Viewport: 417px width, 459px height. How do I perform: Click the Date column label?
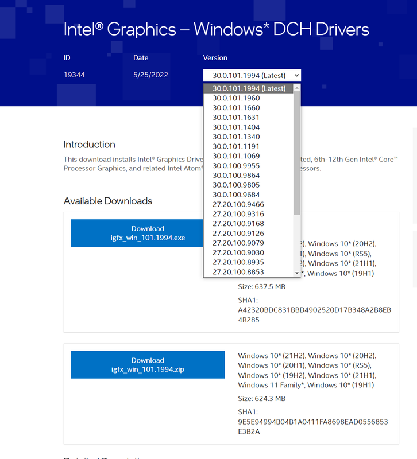point(141,58)
